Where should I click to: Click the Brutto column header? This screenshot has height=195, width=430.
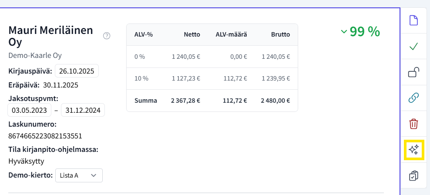pyautogui.click(x=280, y=34)
